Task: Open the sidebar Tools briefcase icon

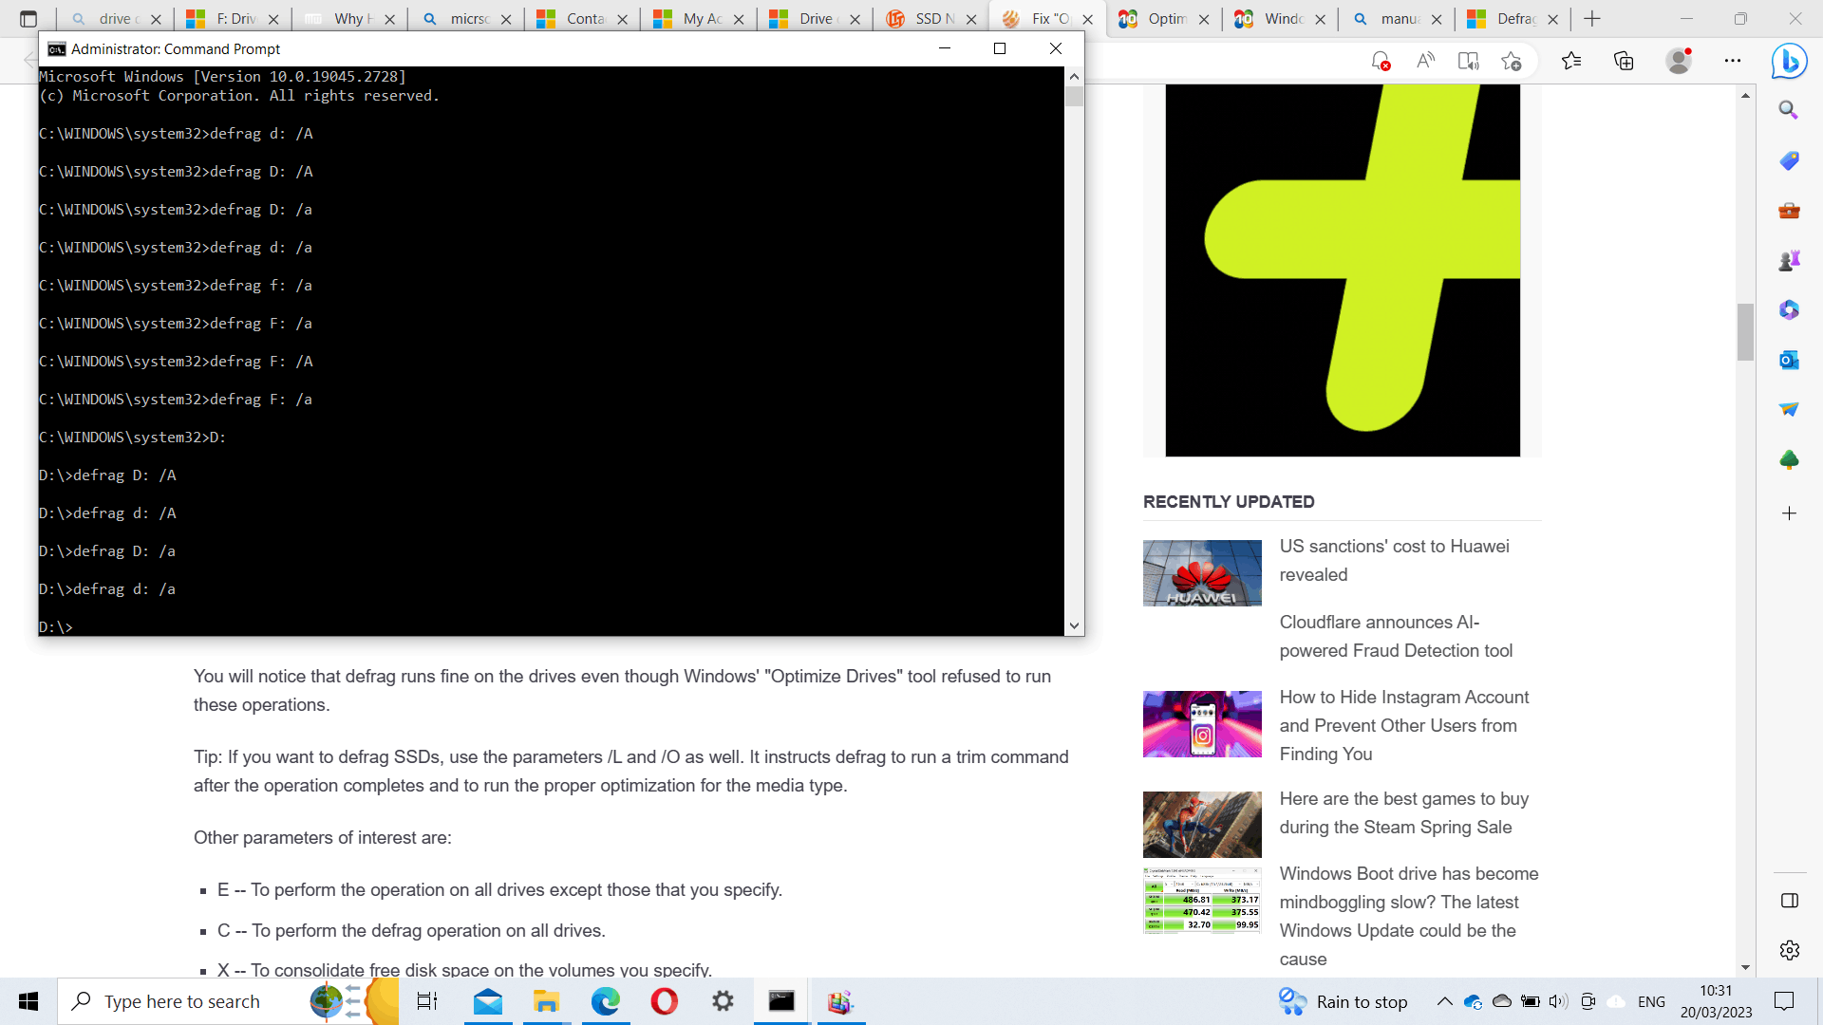Action: pyautogui.click(x=1789, y=211)
